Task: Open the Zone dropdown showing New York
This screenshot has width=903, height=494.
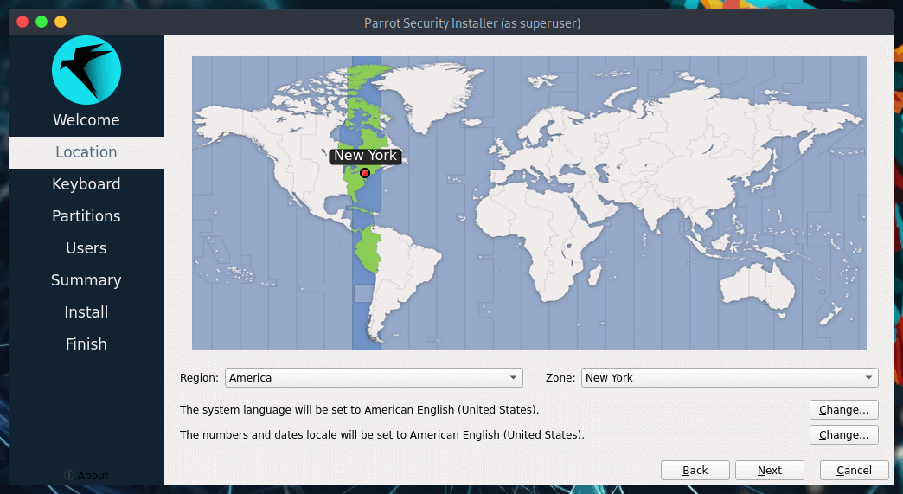Action: (x=729, y=378)
